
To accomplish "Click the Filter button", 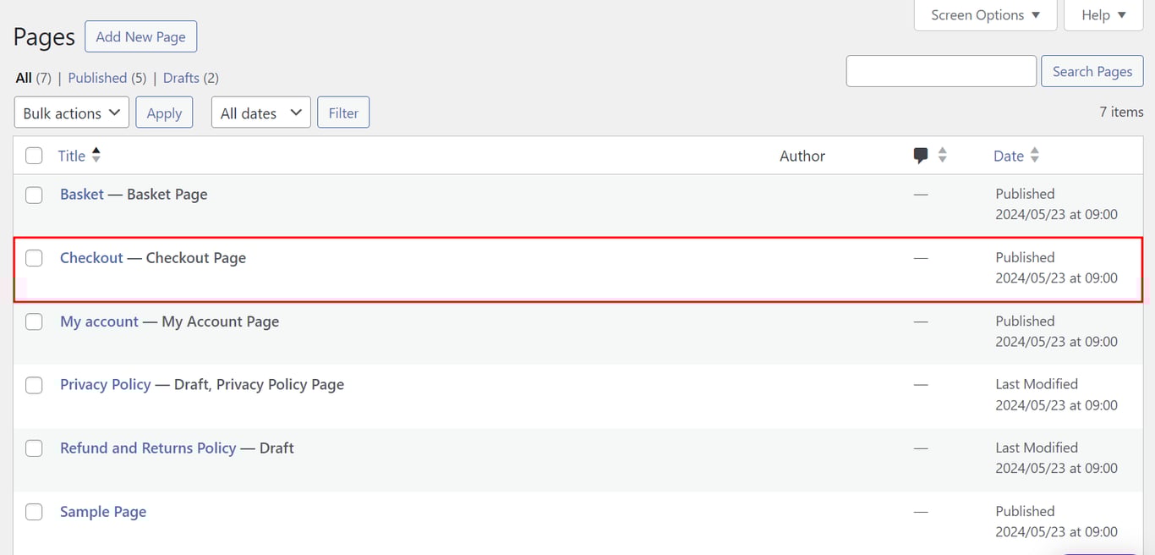I will coord(343,112).
